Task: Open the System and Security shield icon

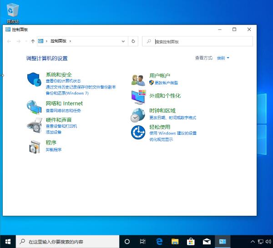Action: click(x=34, y=79)
